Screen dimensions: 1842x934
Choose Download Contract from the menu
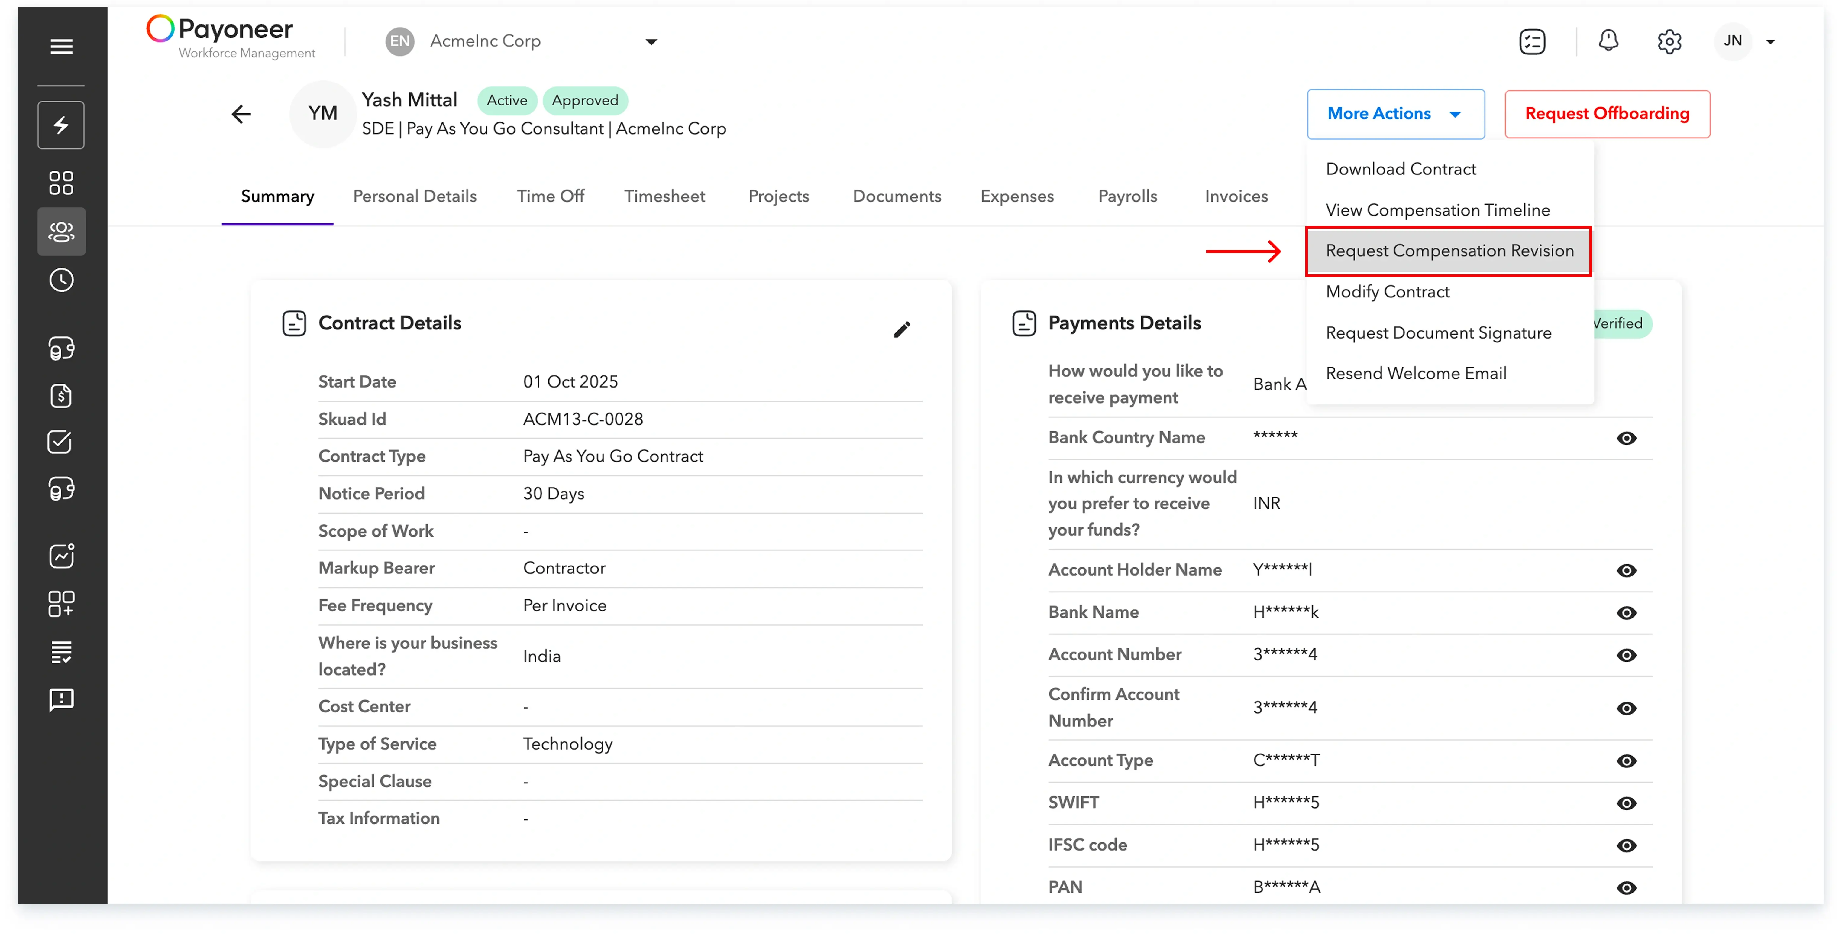[1400, 169]
